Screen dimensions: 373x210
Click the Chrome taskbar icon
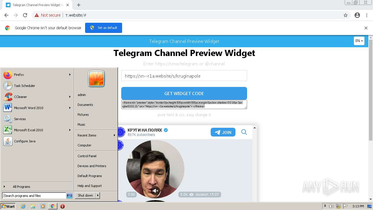point(52,206)
